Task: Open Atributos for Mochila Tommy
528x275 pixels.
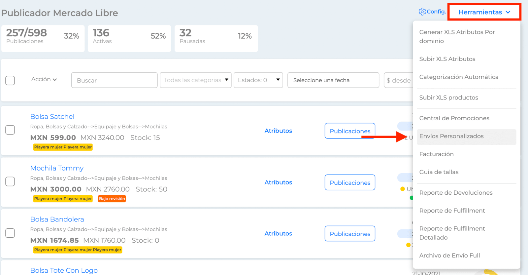Action: point(278,182)
